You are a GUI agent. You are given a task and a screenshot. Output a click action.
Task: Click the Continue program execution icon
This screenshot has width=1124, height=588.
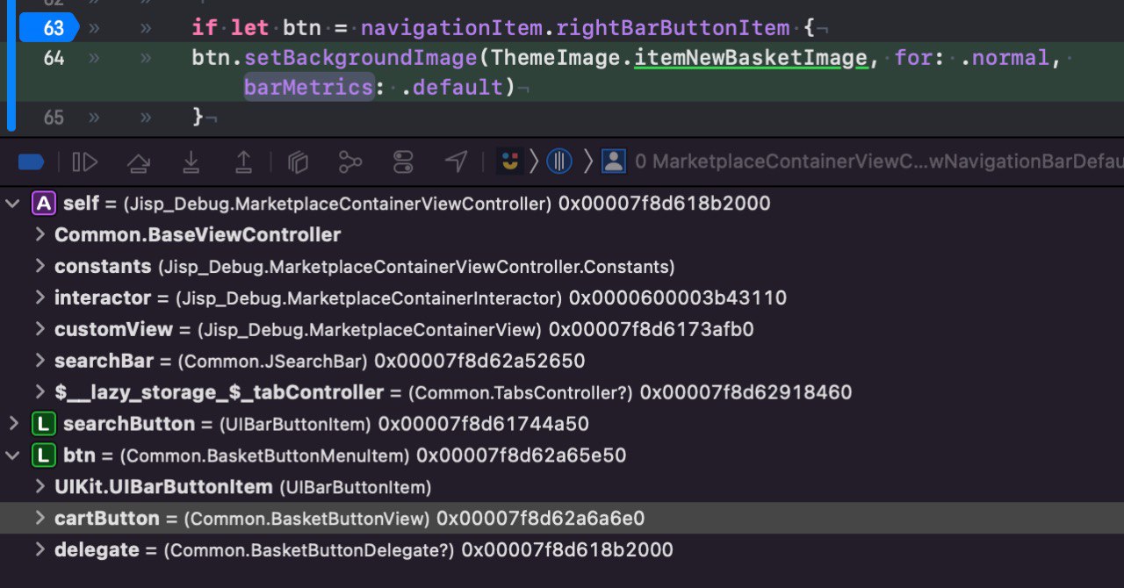click(84, 161)
